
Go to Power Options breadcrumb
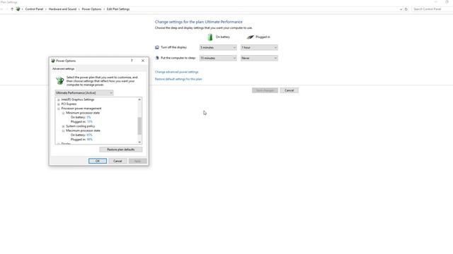[x=91, y=9]
